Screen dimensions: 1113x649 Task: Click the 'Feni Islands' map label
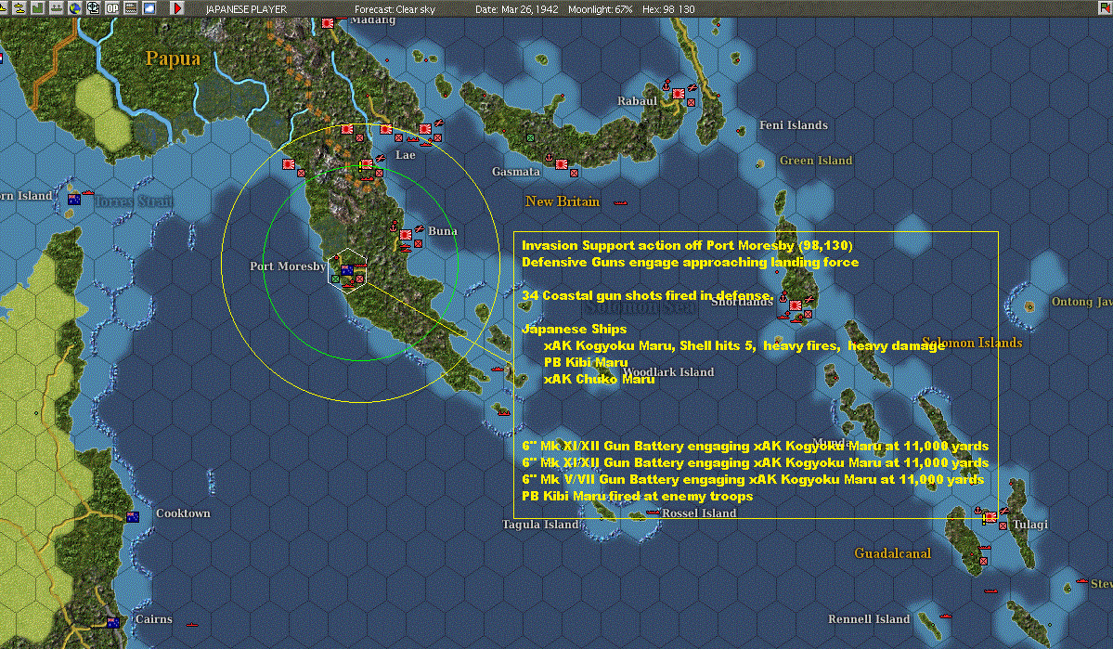(x=794, y=125)
